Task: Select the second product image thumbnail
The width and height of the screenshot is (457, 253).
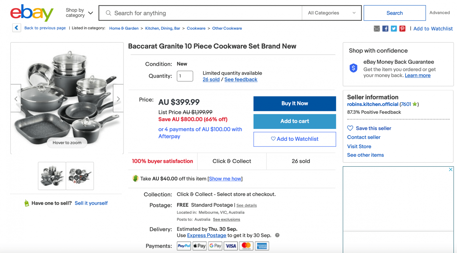Action: pos(80,176)
